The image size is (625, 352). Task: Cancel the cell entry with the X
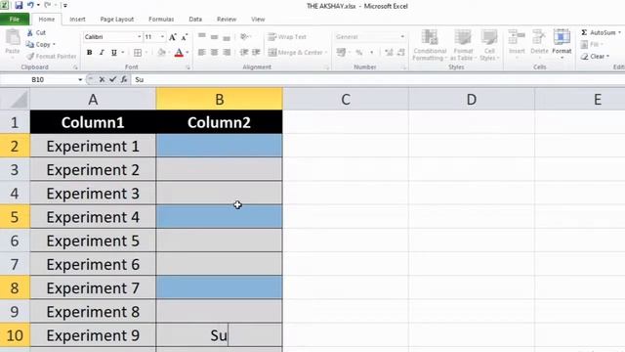(x=102, y=80)
